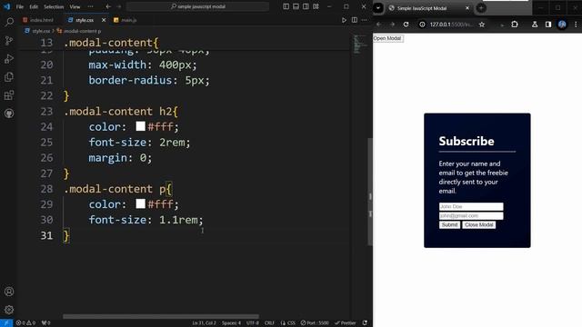The height and width of the screenshot is (327, 582).
Task: Click the CRLF line ending status entry
Action: click(x=269, y=323)
